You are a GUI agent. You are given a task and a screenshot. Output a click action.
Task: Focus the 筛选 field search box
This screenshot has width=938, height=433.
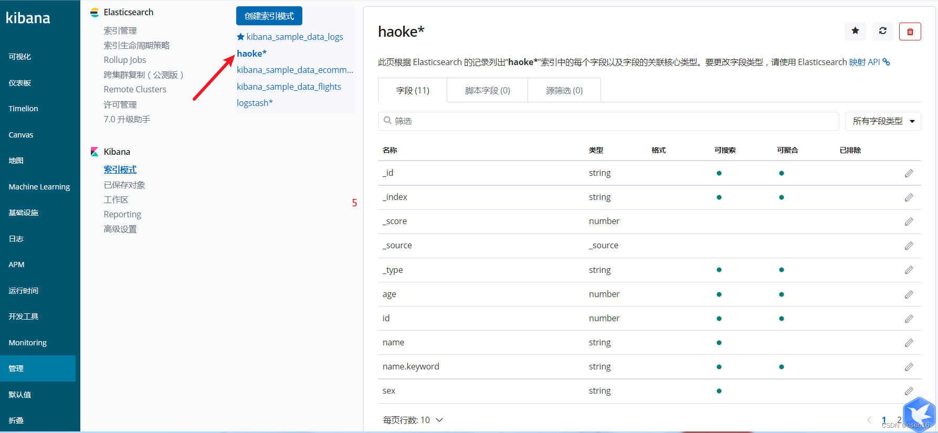tap(608, 121)
